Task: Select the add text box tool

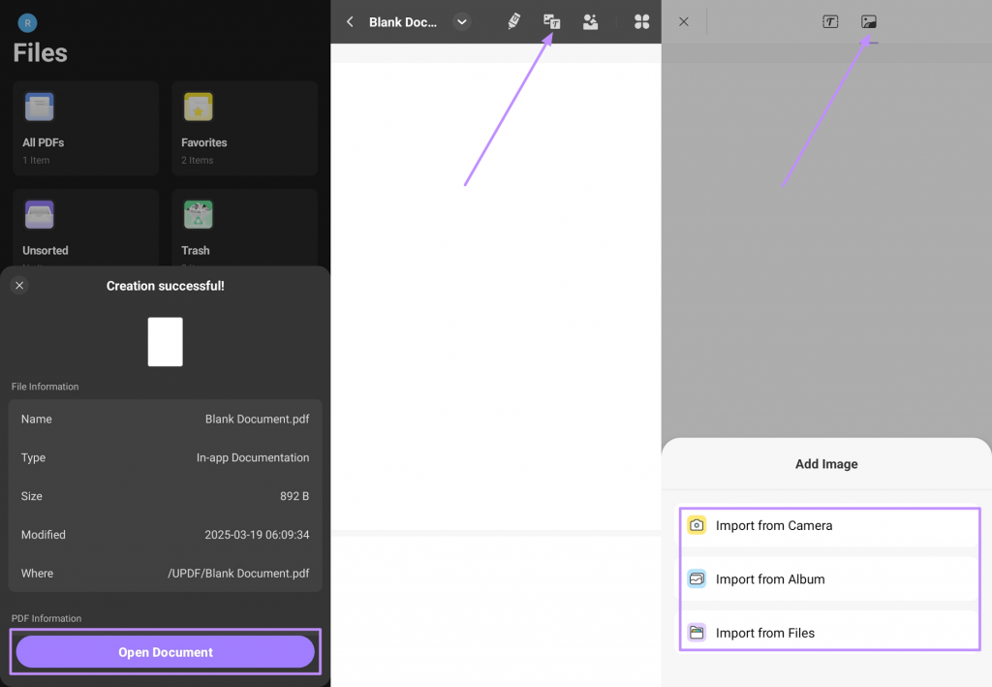Action: pos(830,20)
